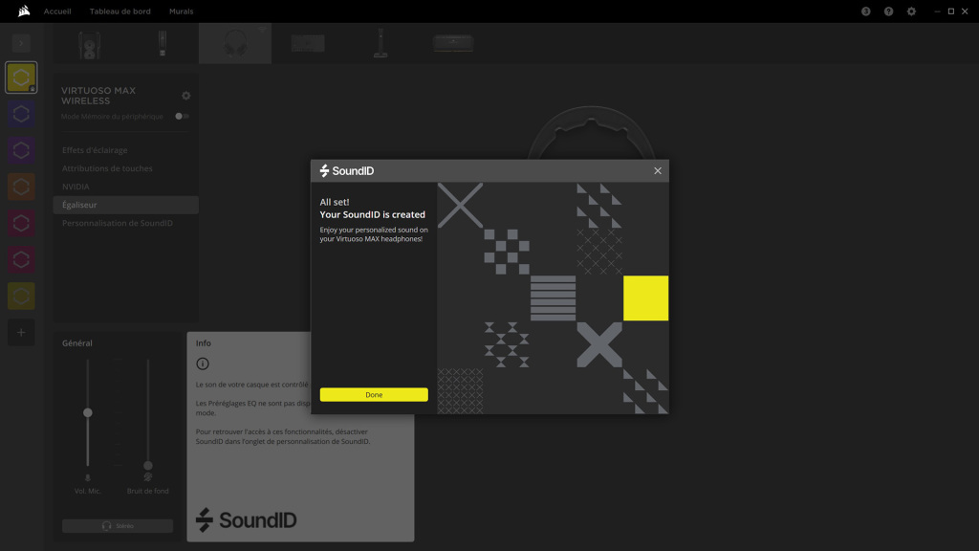Click the Info panel heading

coord(204,343)
